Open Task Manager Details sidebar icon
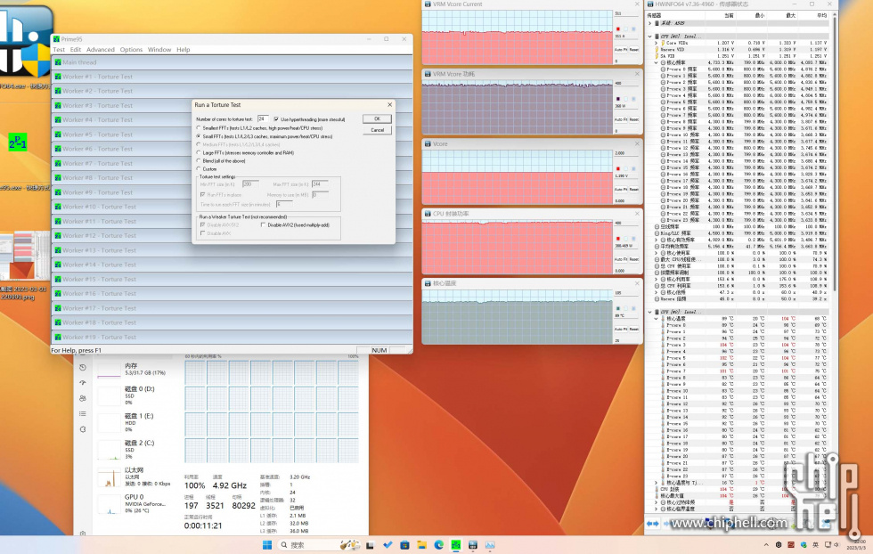 83,413
